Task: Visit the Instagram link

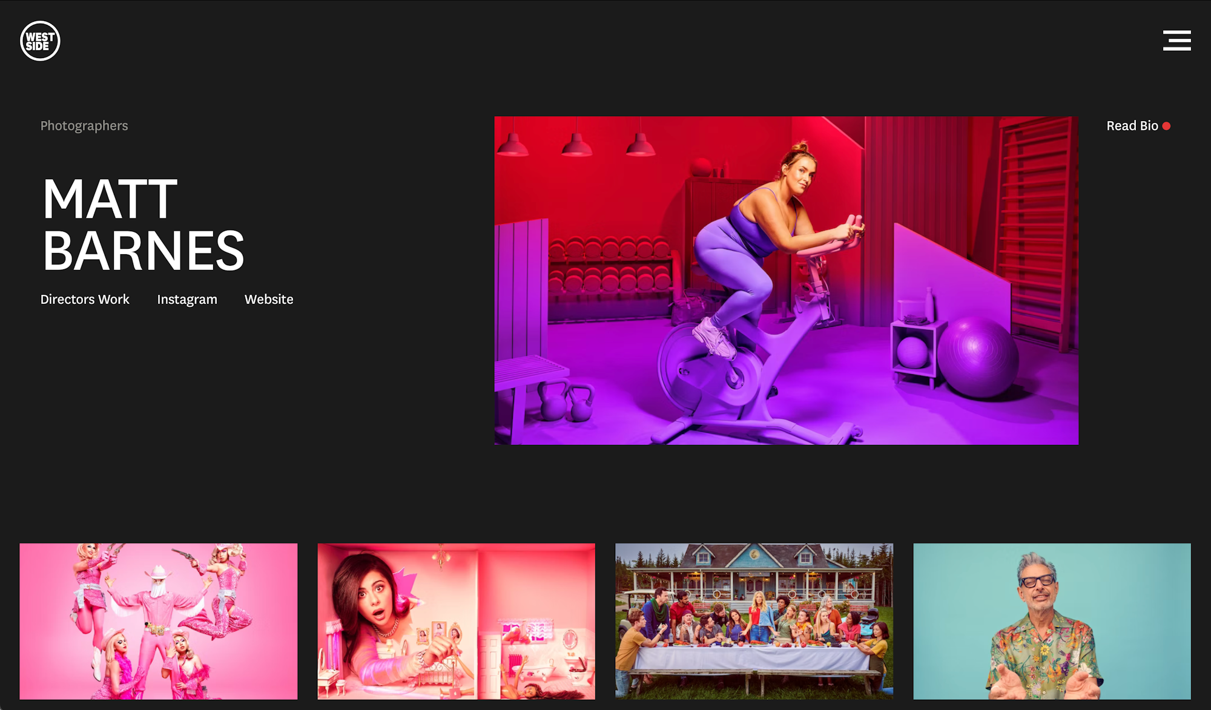Action: [187, 300]
